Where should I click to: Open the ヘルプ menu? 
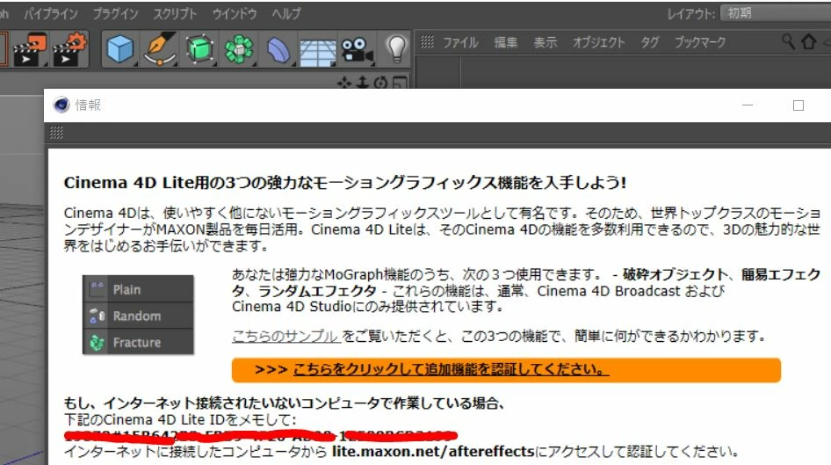click(286, 14)
